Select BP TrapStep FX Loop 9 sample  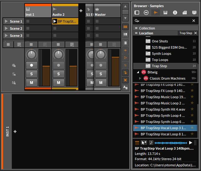pyautogui.click(x=165, y=91)
